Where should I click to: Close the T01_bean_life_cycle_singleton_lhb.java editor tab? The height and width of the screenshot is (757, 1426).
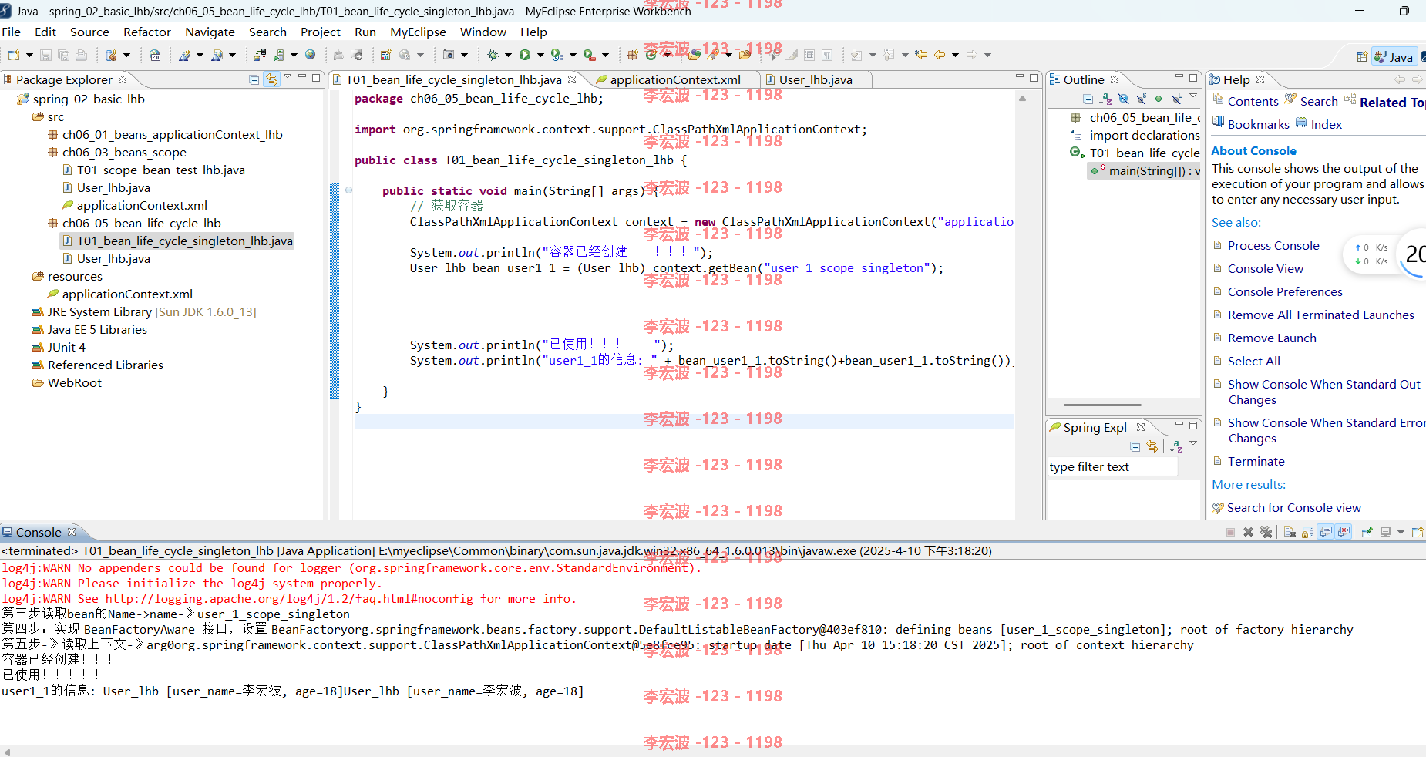tap(572, 79)
